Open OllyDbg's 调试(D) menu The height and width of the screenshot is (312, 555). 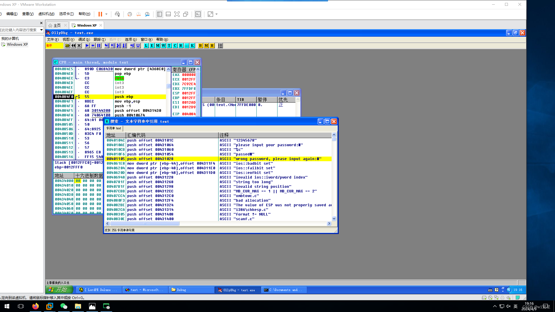coord(84,40)
